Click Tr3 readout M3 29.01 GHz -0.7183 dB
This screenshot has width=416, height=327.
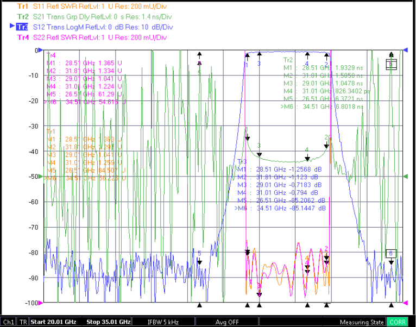pos(280,185)
